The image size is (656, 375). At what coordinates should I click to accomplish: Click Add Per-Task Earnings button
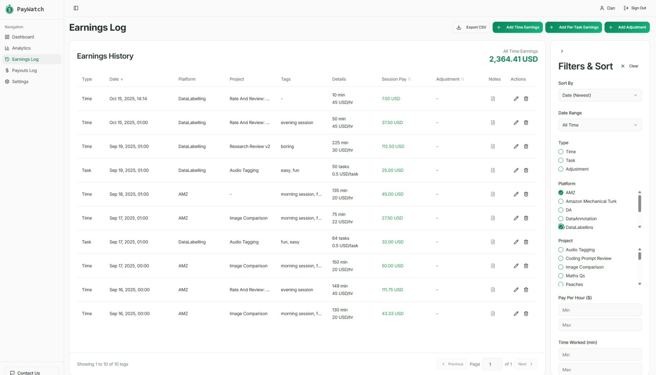coord(573,27)
